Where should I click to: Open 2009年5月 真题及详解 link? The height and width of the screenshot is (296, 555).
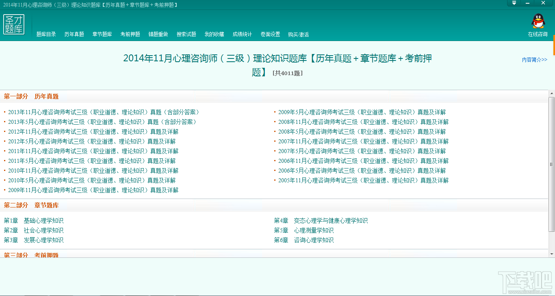point(362,112)
